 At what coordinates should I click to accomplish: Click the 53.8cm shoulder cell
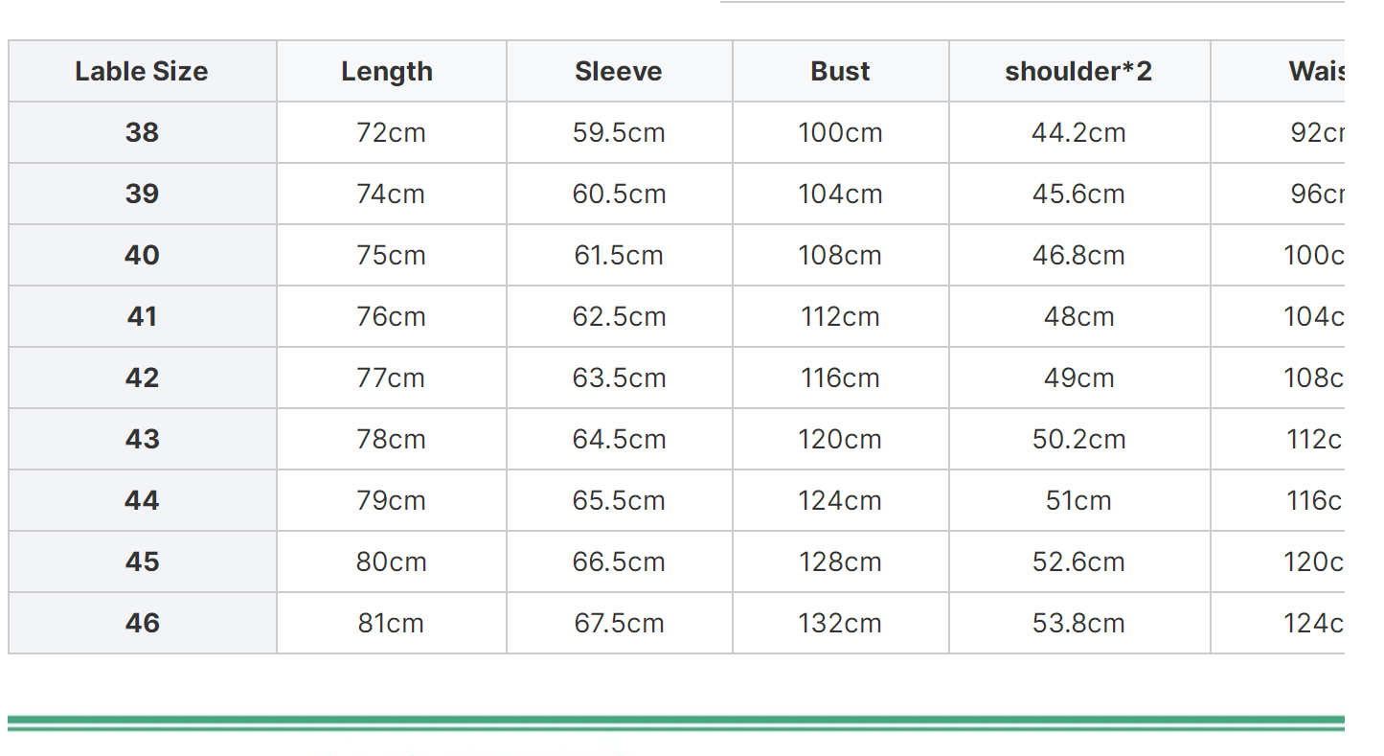[1078, 623]
